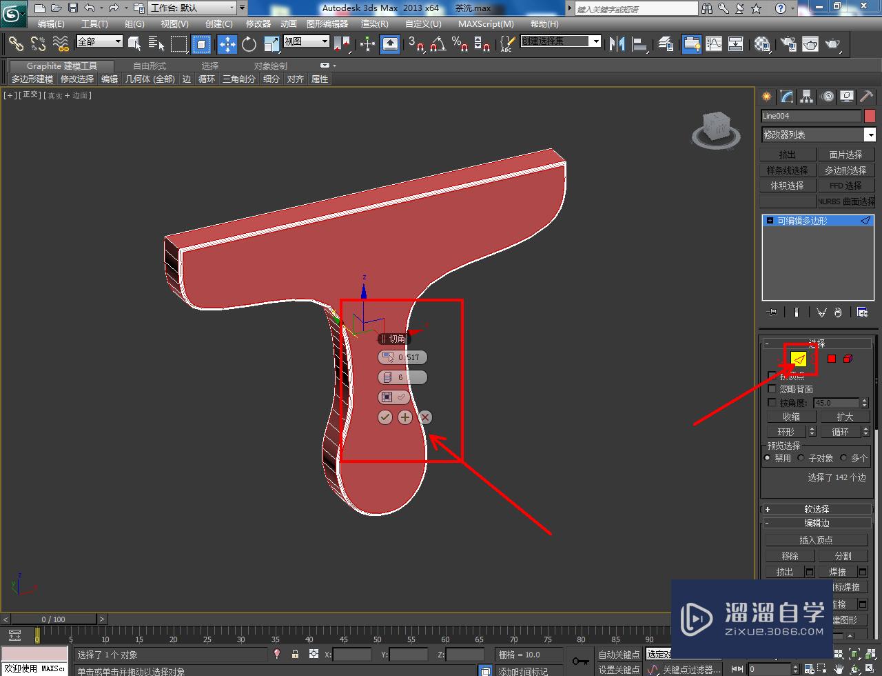The image size is (882, 676).
Task: Click the 移除 (Remove) button
Action: coord(790,556)
